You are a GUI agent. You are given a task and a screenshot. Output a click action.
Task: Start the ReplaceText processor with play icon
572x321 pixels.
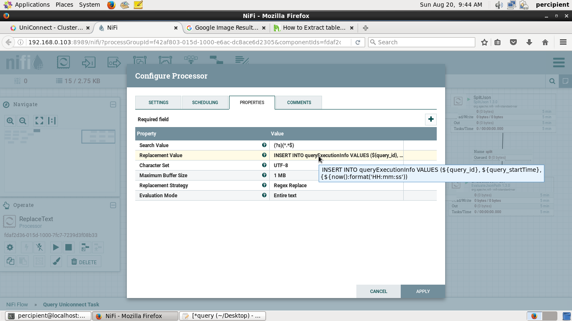(56, 247)
